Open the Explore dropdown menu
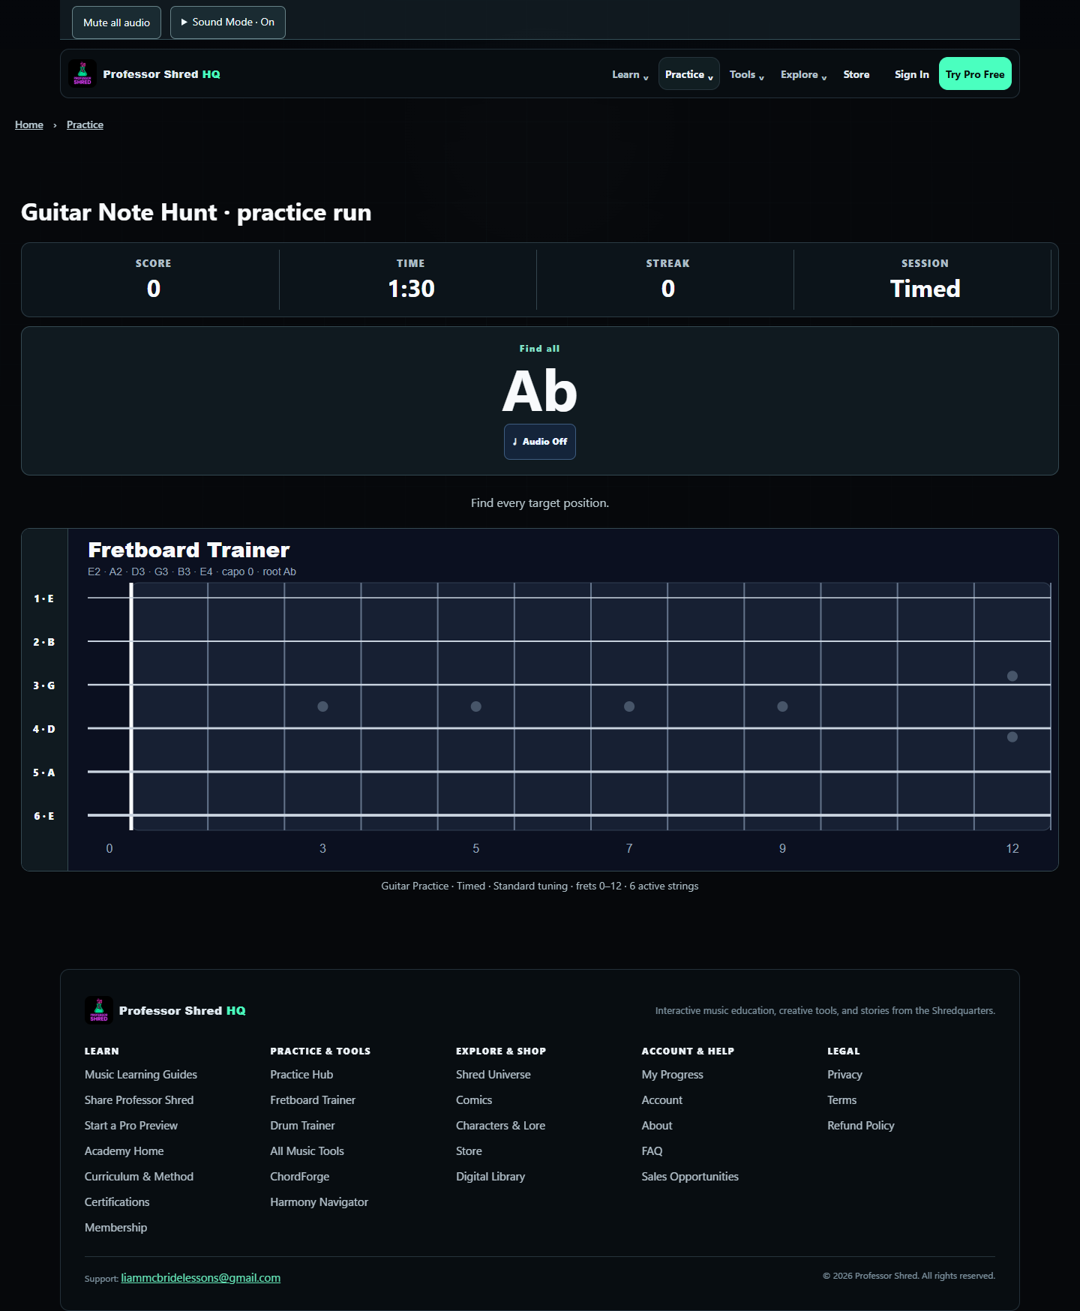The image size is (1080, 1311). (x=803, y=74)
